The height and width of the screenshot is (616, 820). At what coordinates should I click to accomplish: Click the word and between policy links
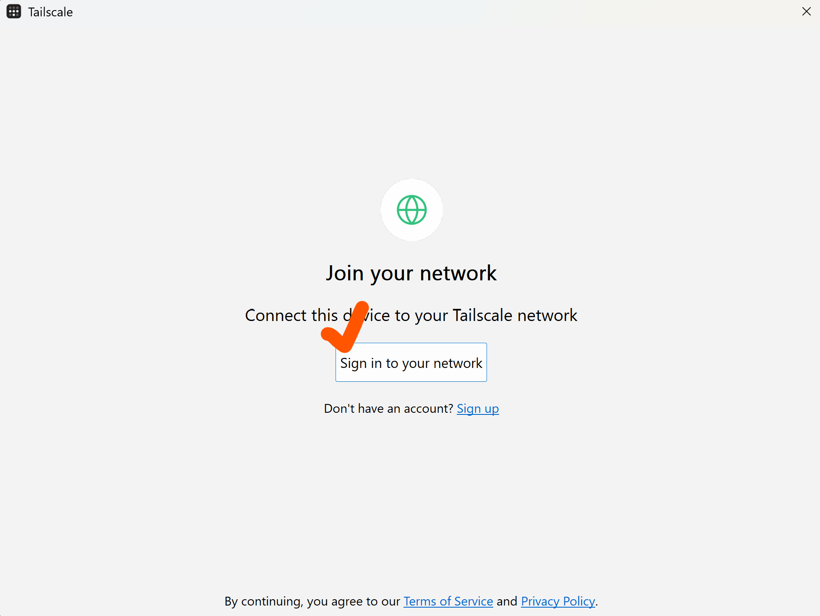click(x=507, y=601)
